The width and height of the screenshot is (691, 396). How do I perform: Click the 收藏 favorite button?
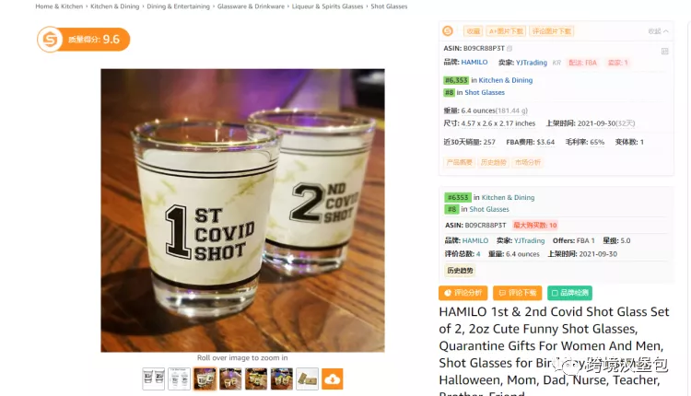[473, 31]
